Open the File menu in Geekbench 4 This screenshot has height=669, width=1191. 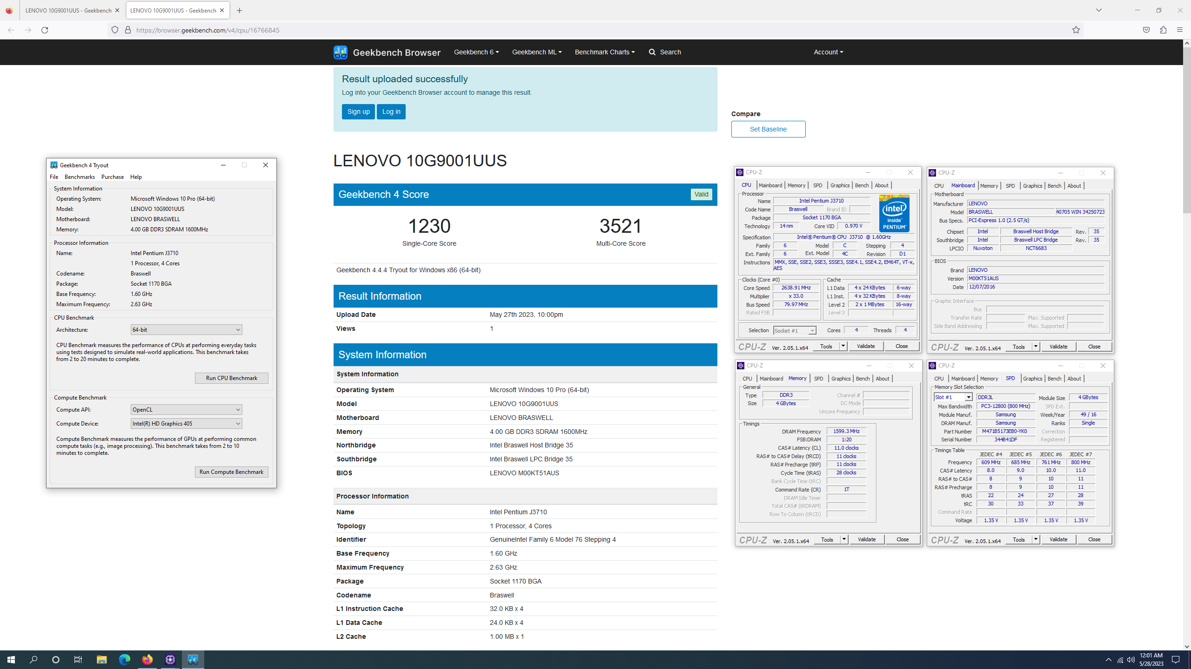click(54, 177)
